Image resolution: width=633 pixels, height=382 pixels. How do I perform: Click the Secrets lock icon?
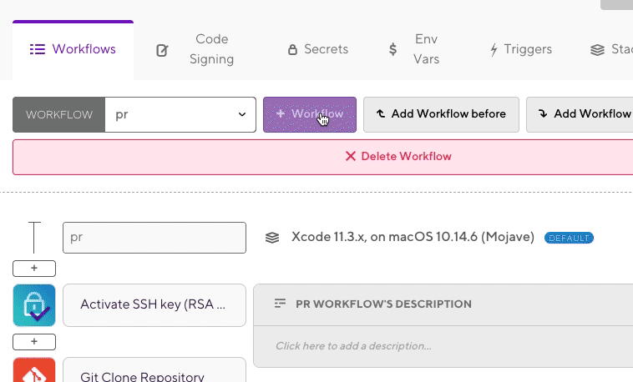292,50
